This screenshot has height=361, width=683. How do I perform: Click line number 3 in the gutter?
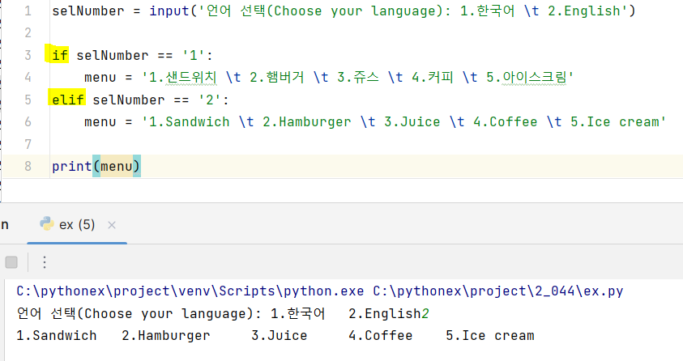(x=28, y=55)
